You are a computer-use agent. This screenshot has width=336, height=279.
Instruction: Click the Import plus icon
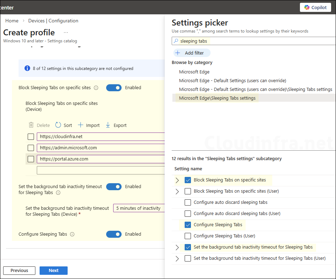click(x=81, y=125)
